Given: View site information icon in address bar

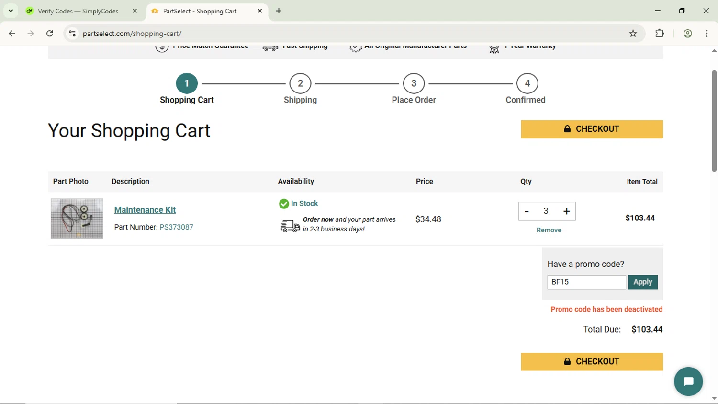Looking at the screenshot, I should pos(72,34).
